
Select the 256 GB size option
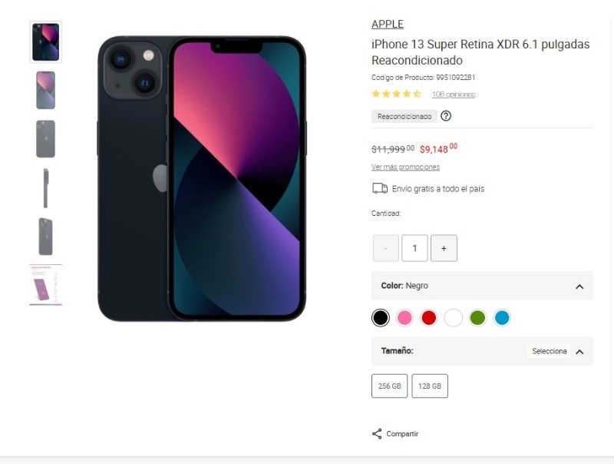(x=390, y=386)
